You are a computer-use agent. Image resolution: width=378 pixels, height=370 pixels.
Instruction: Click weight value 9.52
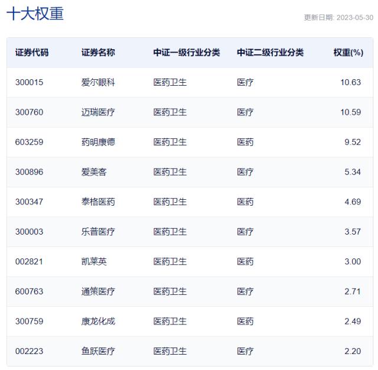click(353, 142)
